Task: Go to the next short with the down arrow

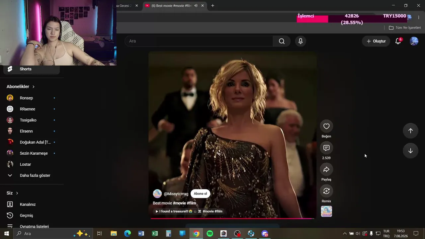Action: point(410,151)
